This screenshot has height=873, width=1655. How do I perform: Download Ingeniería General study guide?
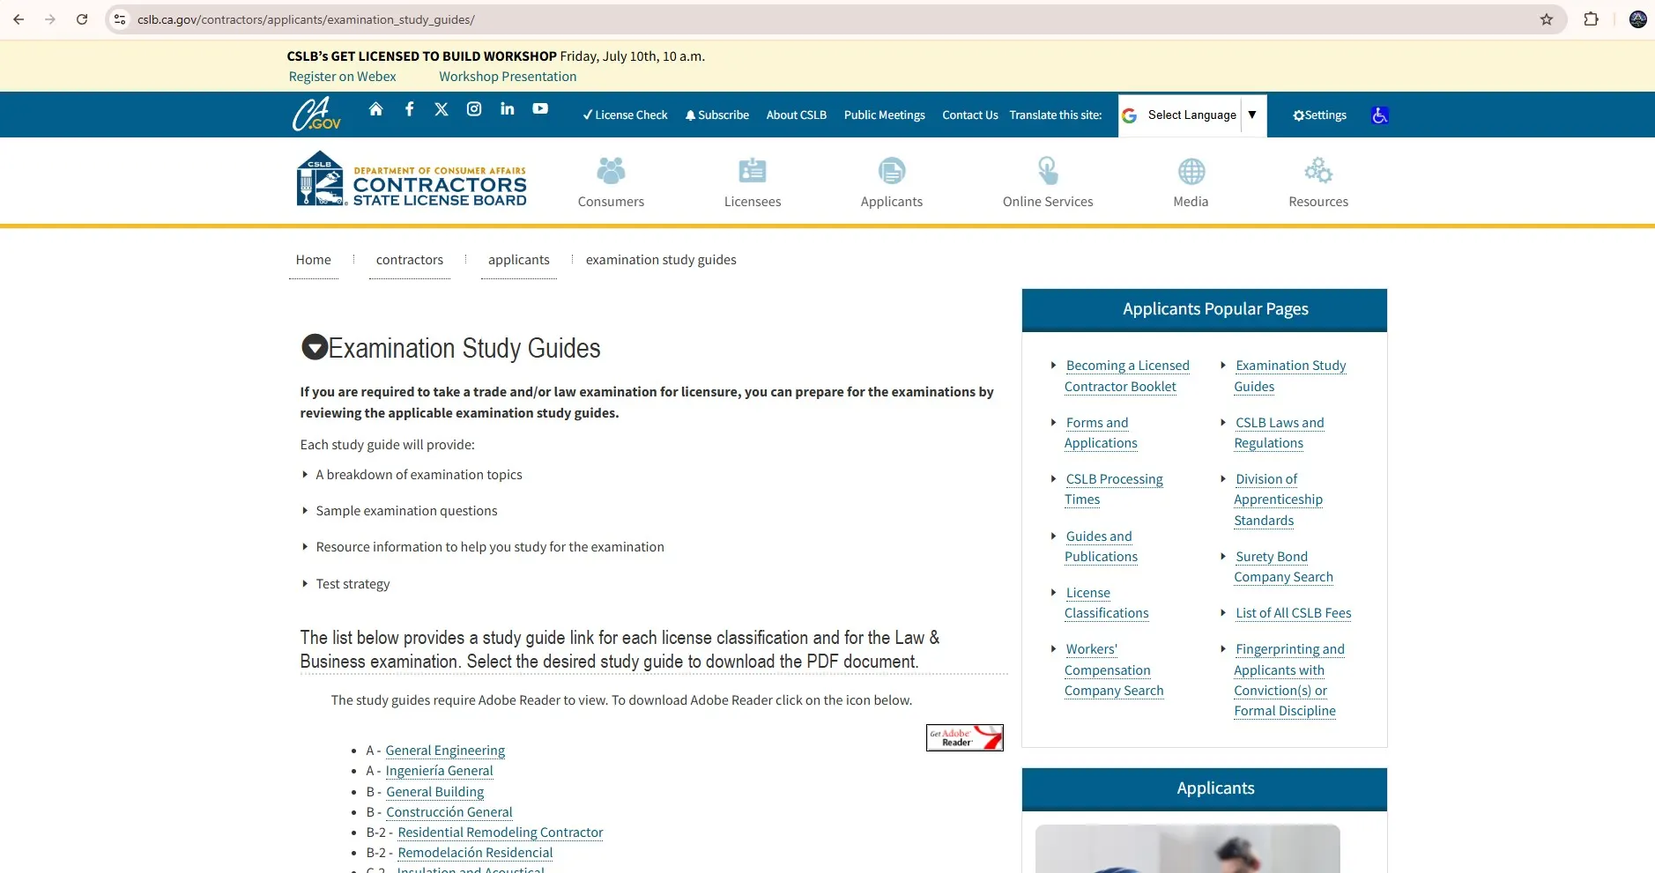tap(439, 771)
